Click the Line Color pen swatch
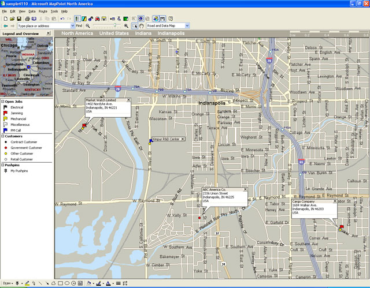 [x=99, y=283]
